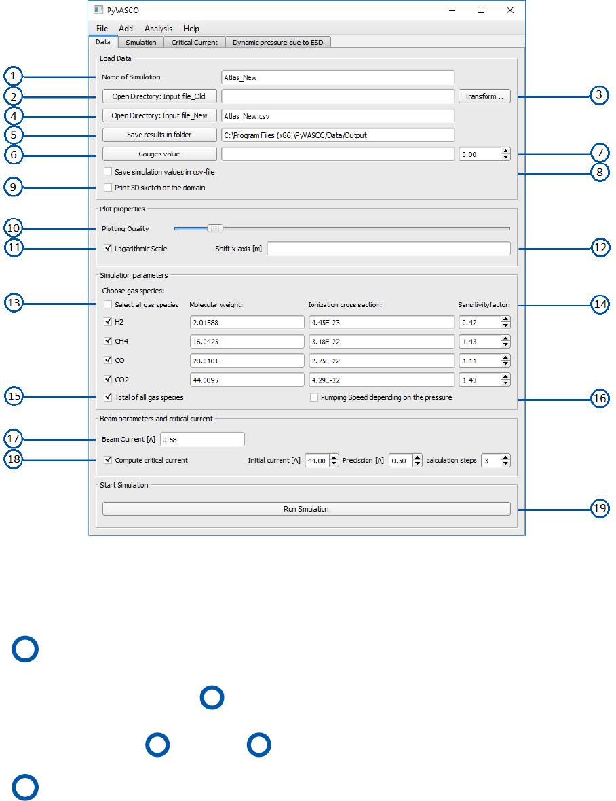
Task: Check Select all gas species
Action: (108, 304)
